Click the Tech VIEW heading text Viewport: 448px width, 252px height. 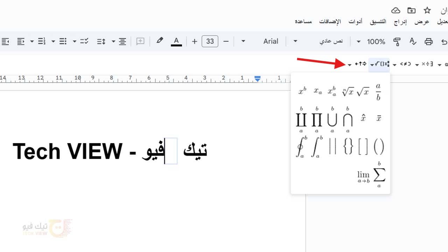(67, 151)
